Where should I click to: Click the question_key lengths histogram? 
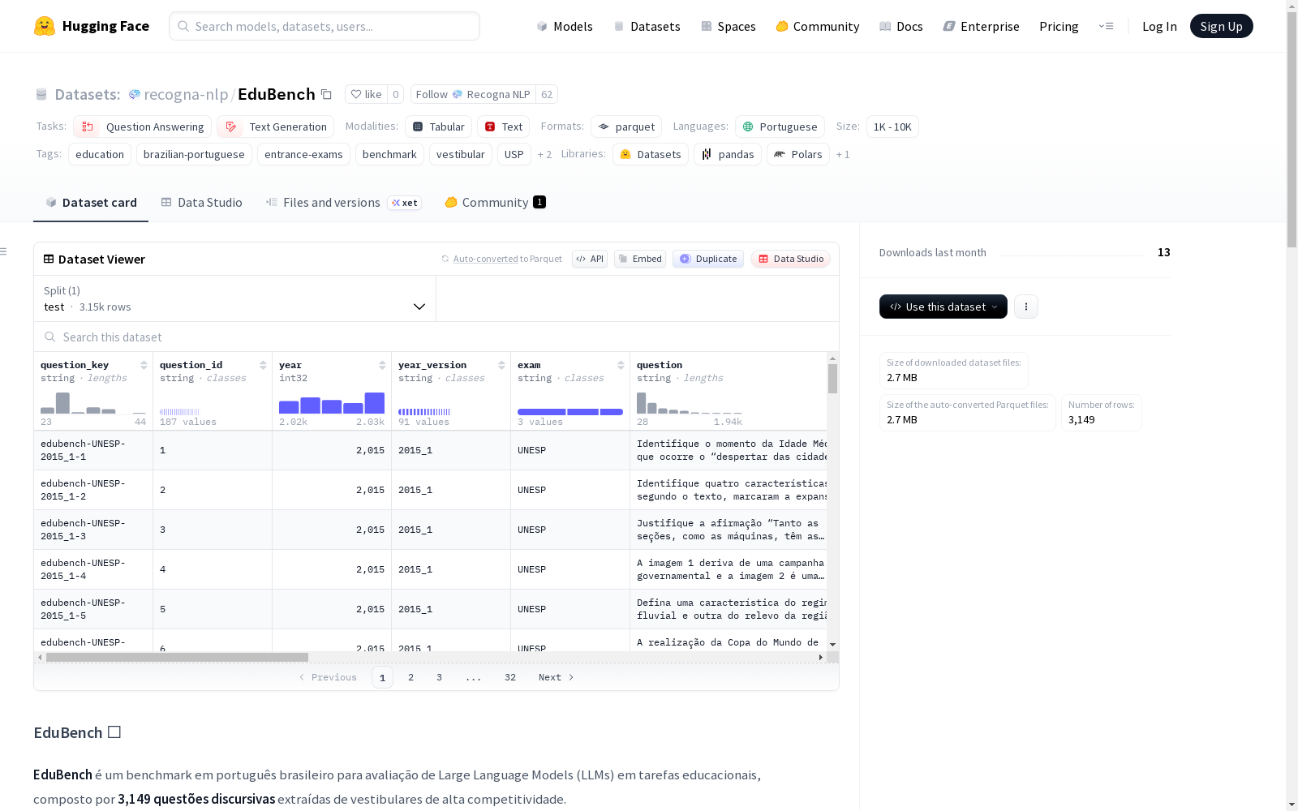point(93,403)
